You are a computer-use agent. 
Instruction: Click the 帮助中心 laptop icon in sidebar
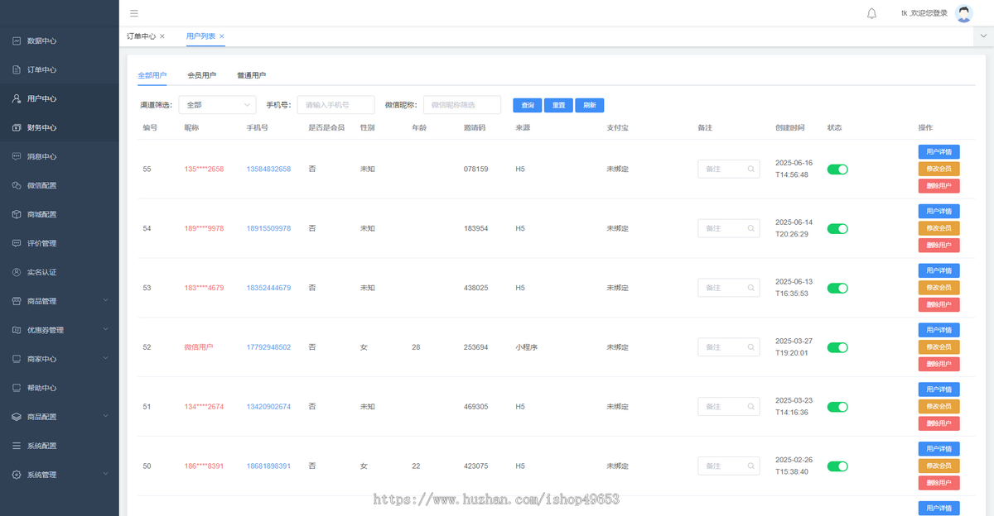click(x=17, y=388)
